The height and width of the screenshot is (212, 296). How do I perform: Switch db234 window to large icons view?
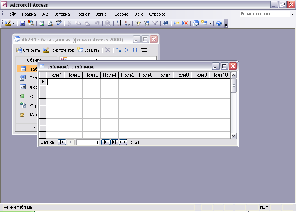pyautogui.click(x=118, y=50)
